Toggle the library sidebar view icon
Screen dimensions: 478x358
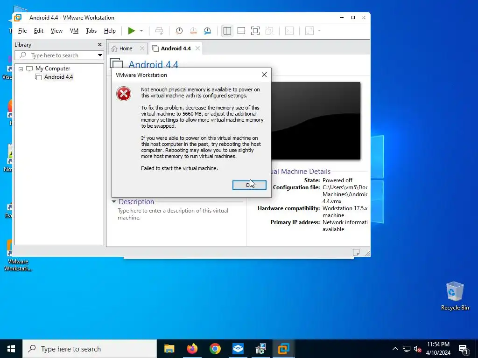227,31
